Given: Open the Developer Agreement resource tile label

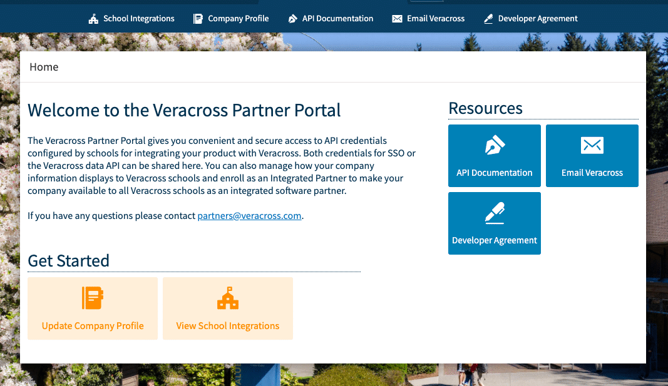Looking at the screenshot, I should coord(494,240).
